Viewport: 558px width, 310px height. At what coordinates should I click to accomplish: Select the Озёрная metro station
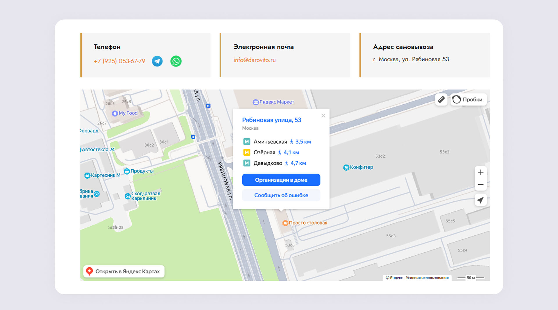click(264, 153)
